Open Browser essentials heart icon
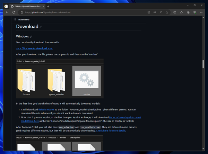Screen dimensions: 208x154 click(x=195, y=12)
